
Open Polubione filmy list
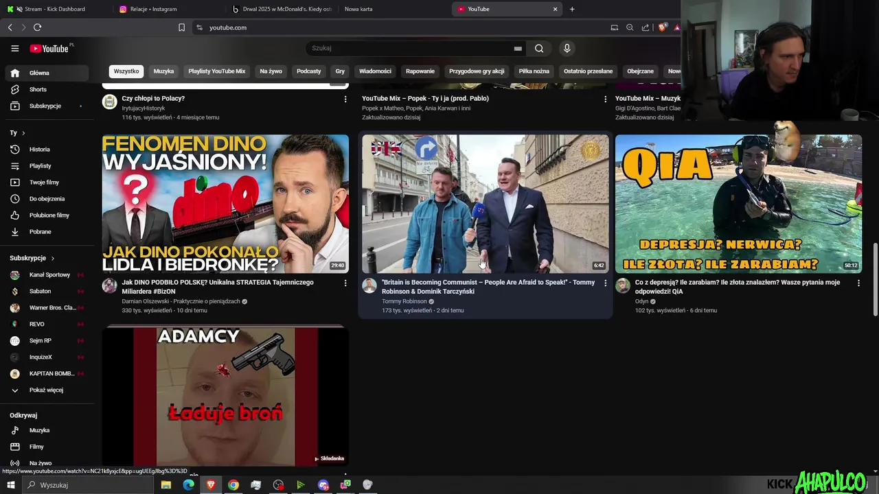(47, 215)
